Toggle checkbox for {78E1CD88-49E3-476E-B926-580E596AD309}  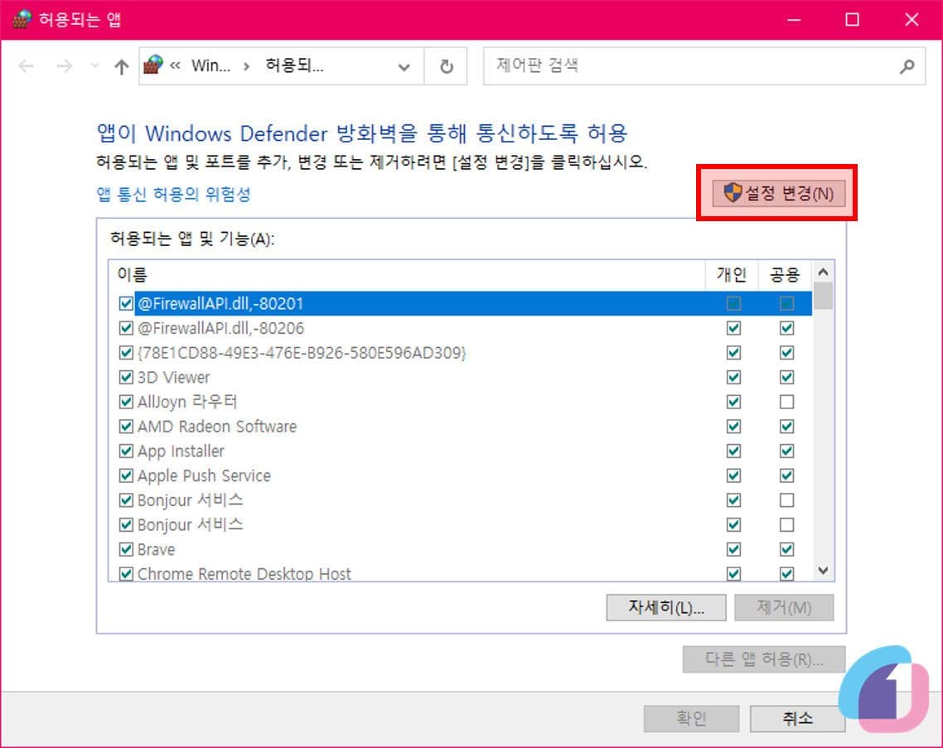pos(126,352)
